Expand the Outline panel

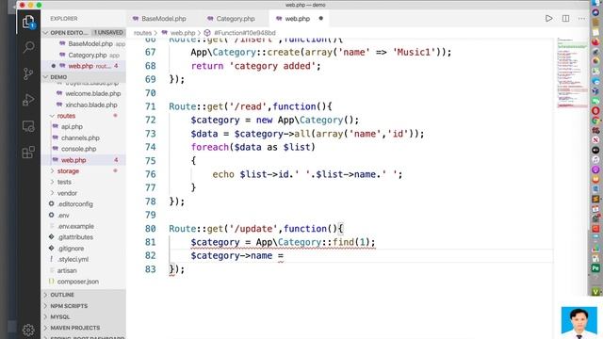[x=84, y=295]
